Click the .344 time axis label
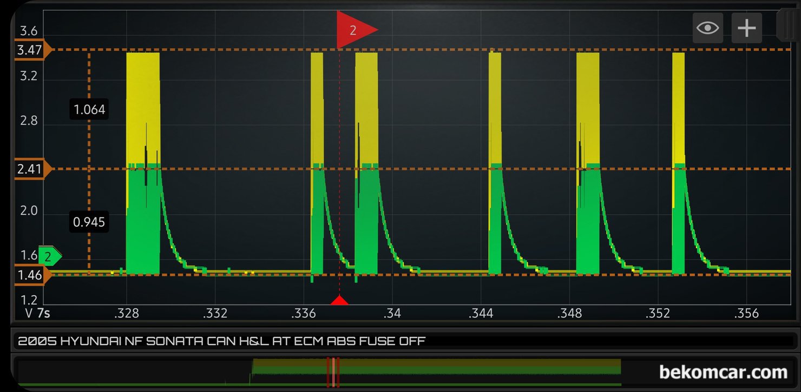Screen dimensions: 801x392 pyautogui.click(x=481, y=314)
